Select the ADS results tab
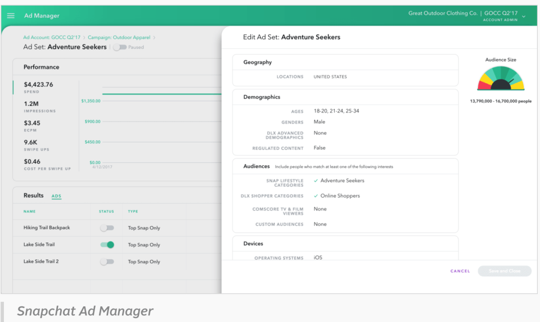Viewport: 540px width, 322px height. 56,196
